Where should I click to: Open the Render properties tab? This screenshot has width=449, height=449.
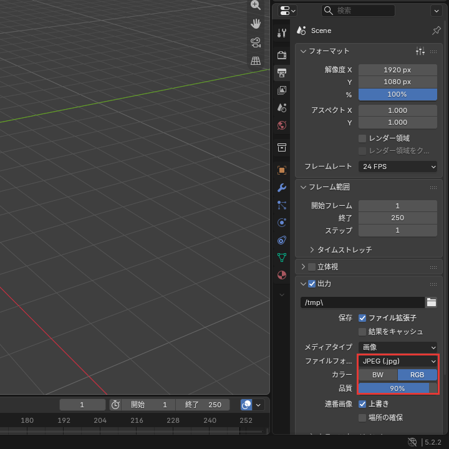(x=282, y=55)
